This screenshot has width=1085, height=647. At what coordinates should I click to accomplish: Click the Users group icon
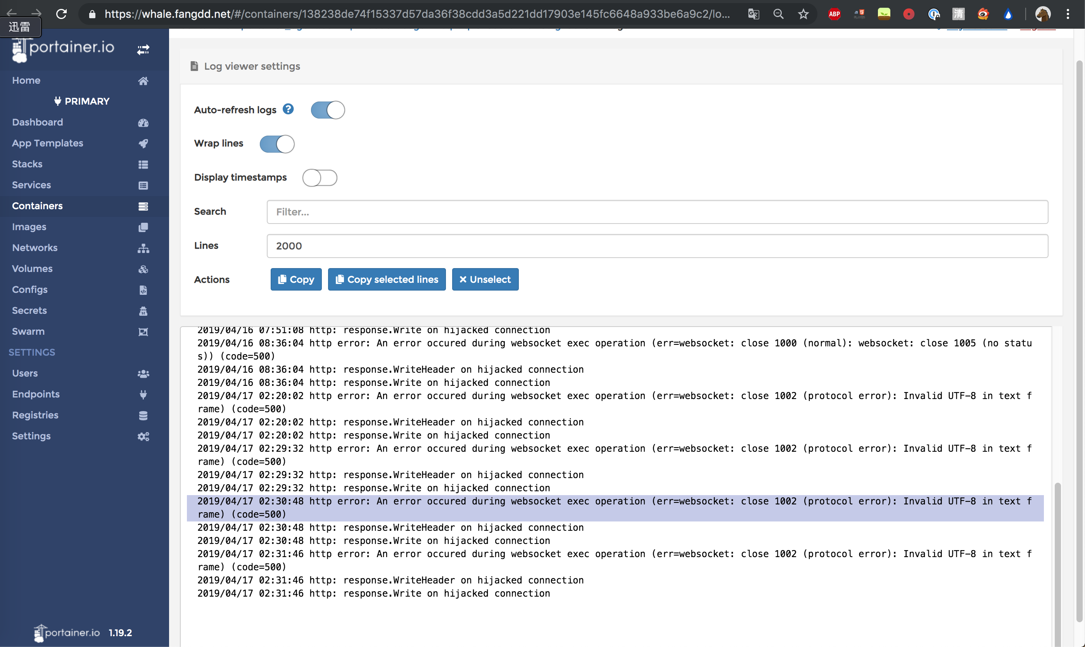pyautogui.click(x=143, y=373)
